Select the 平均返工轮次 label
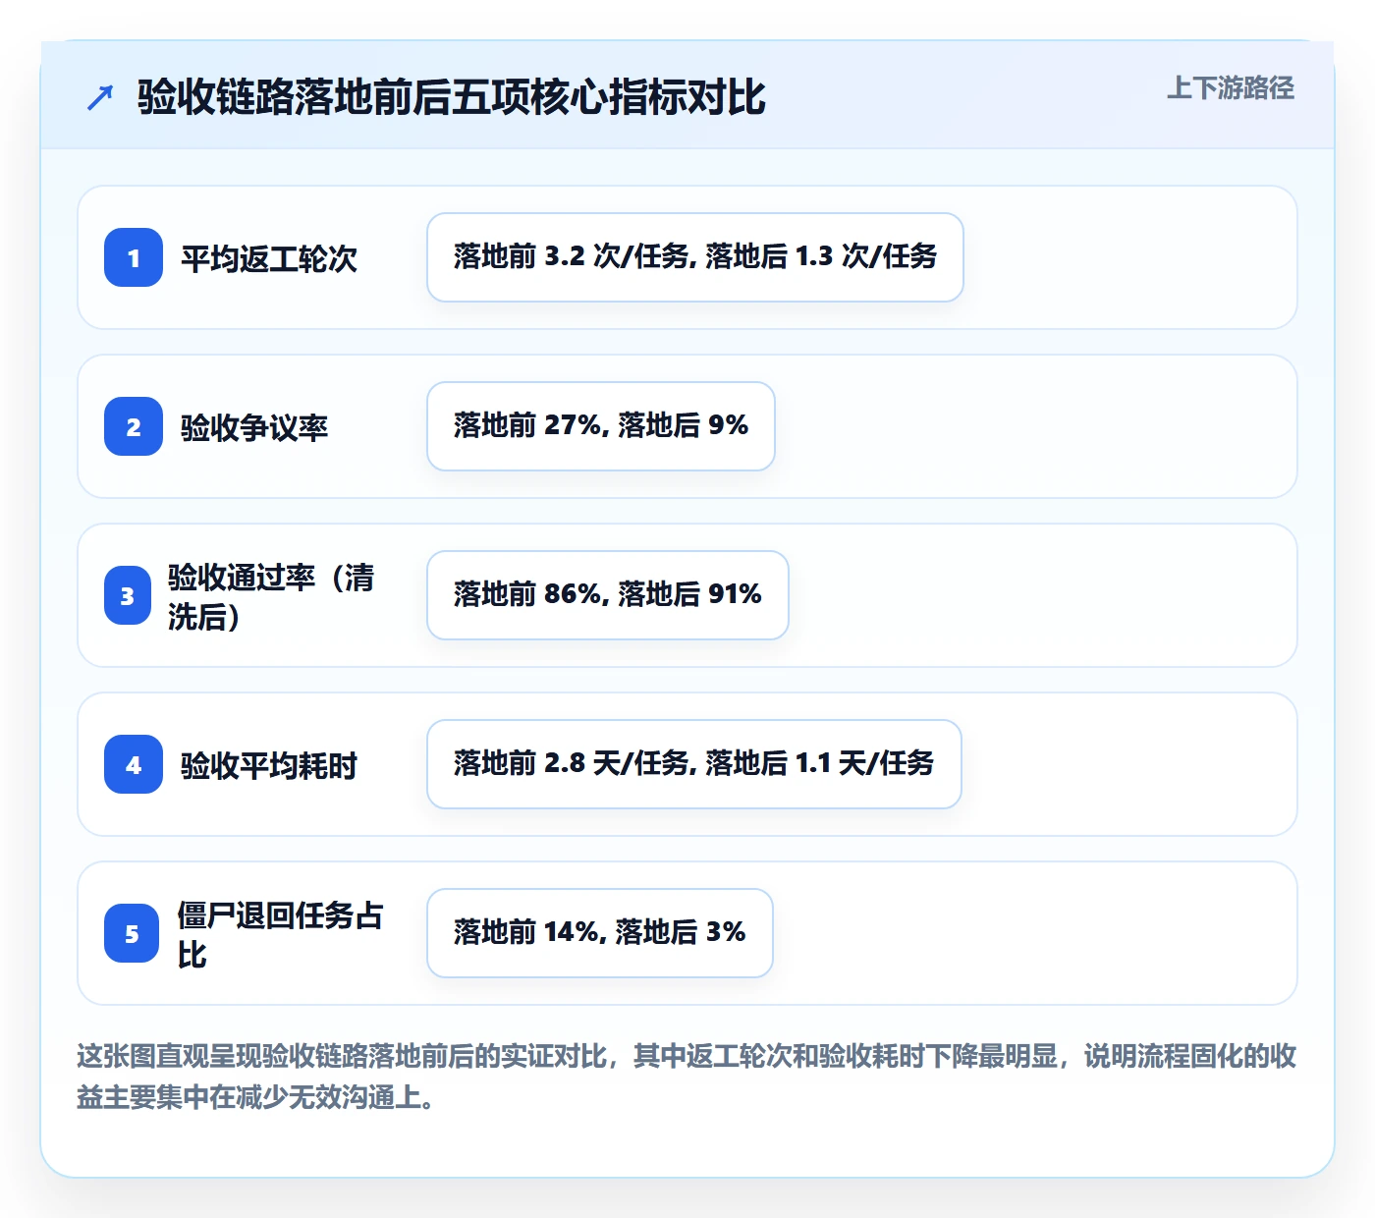Image resolution: width=1375 pixels, height=1218 pixels. tap(269, 258)
